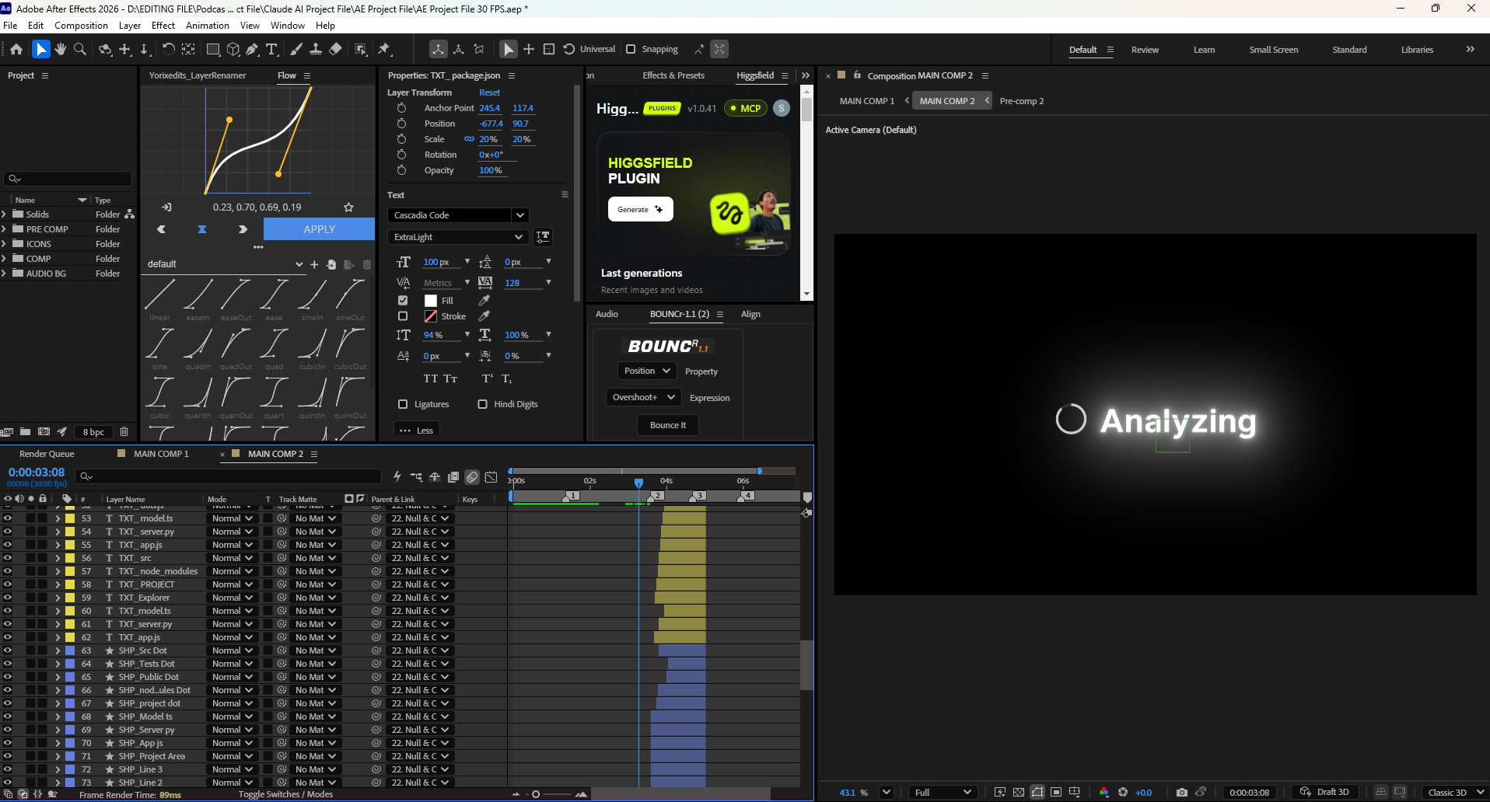The image size is (1490, 802).
Task: Open the Stroke color swatch
Action: point(431,316)
